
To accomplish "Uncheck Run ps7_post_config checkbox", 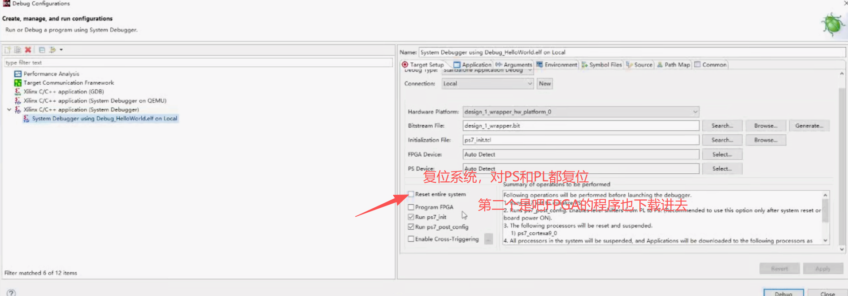I will point(411,227).
